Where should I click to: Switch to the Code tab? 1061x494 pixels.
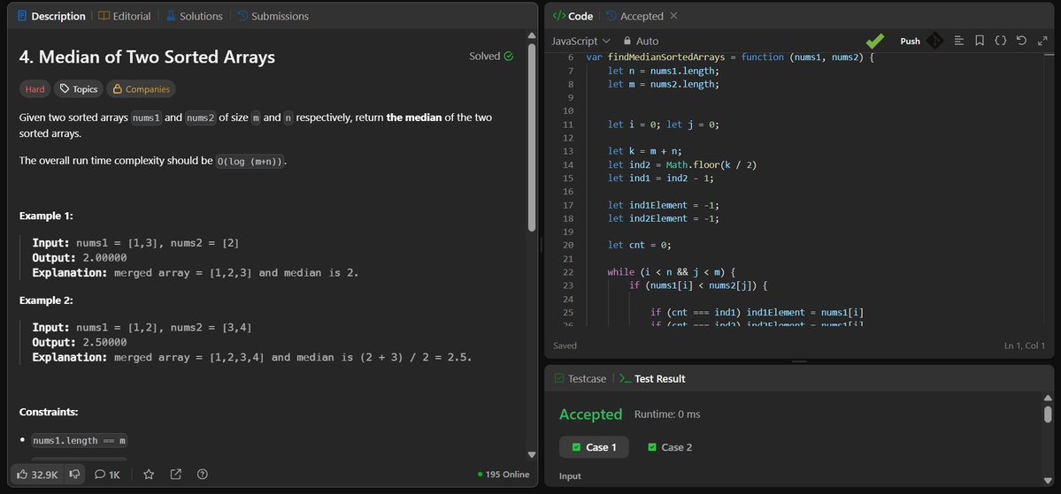tap(573, 16)
